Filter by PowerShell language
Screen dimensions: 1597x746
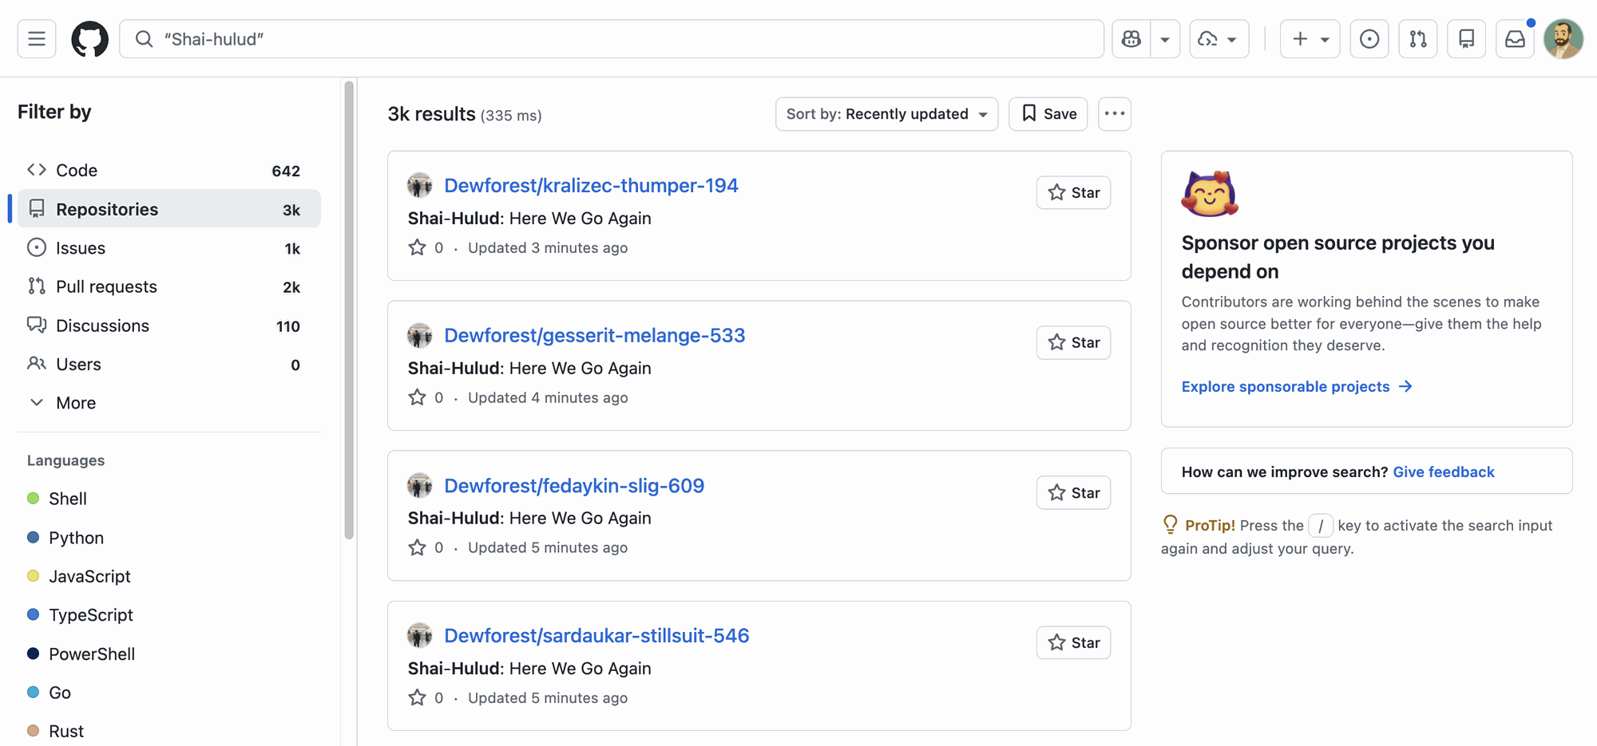click(92, 654)
